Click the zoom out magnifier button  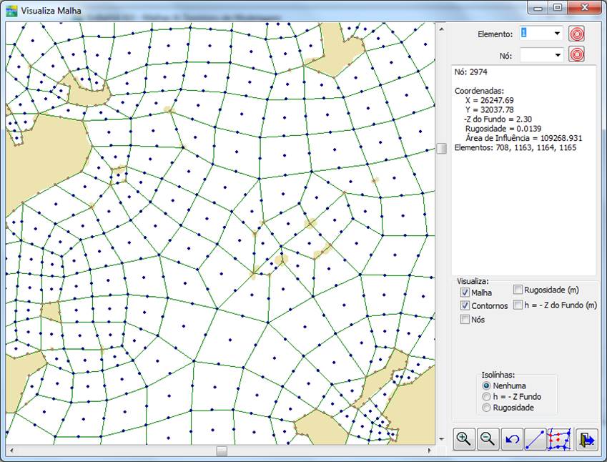point(488,440)
